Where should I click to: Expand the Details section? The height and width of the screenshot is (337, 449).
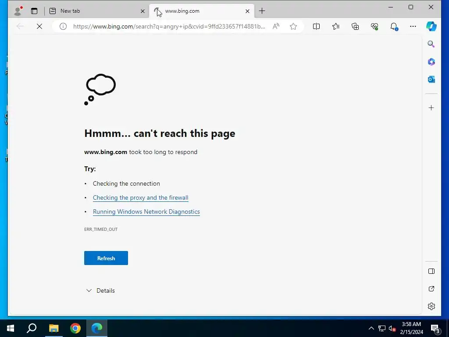[100, 290]
